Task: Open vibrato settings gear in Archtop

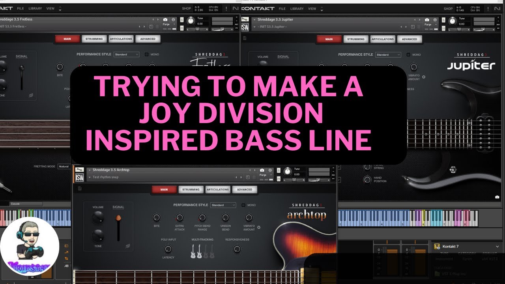Action: (259, 227)
